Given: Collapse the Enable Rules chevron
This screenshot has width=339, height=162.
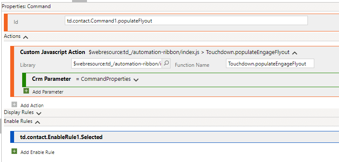Looking at the screenshot, I should click(x=38, y=122).
